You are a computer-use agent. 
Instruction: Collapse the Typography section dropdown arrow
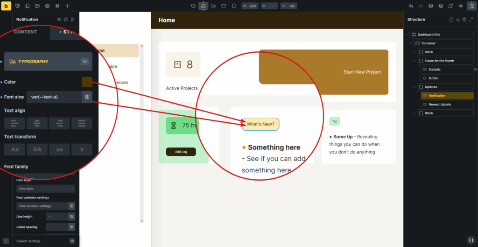[x=85, y=62]
